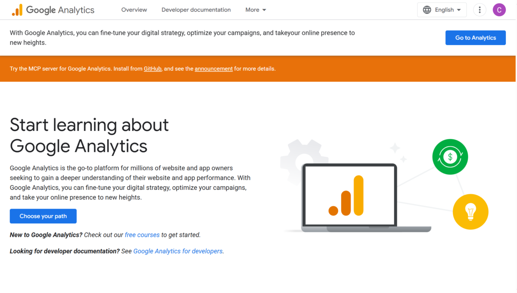Screen dimensions: 517x293
Task: Go to Developer documentation tab
Action: click(x=196, y=10)
